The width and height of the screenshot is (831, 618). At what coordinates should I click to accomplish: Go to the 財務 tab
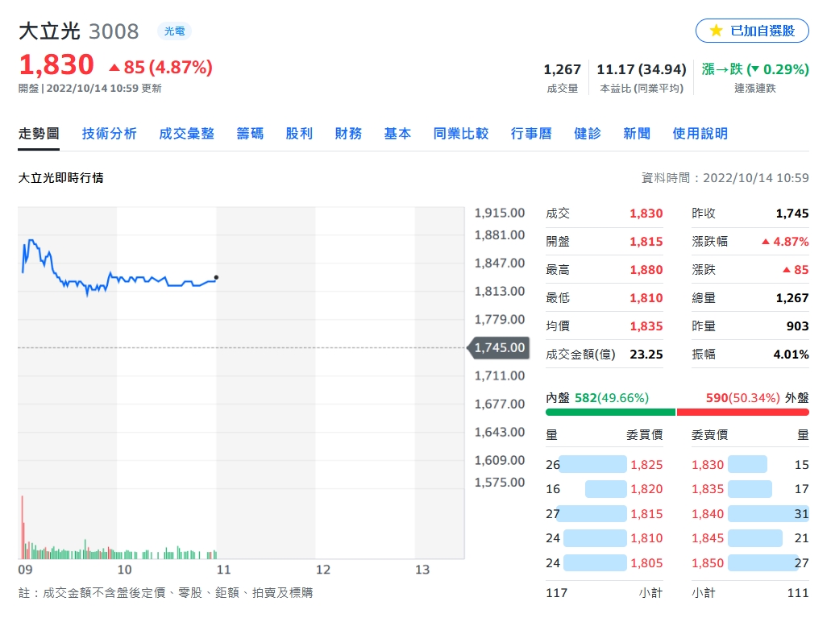(348, 134)
